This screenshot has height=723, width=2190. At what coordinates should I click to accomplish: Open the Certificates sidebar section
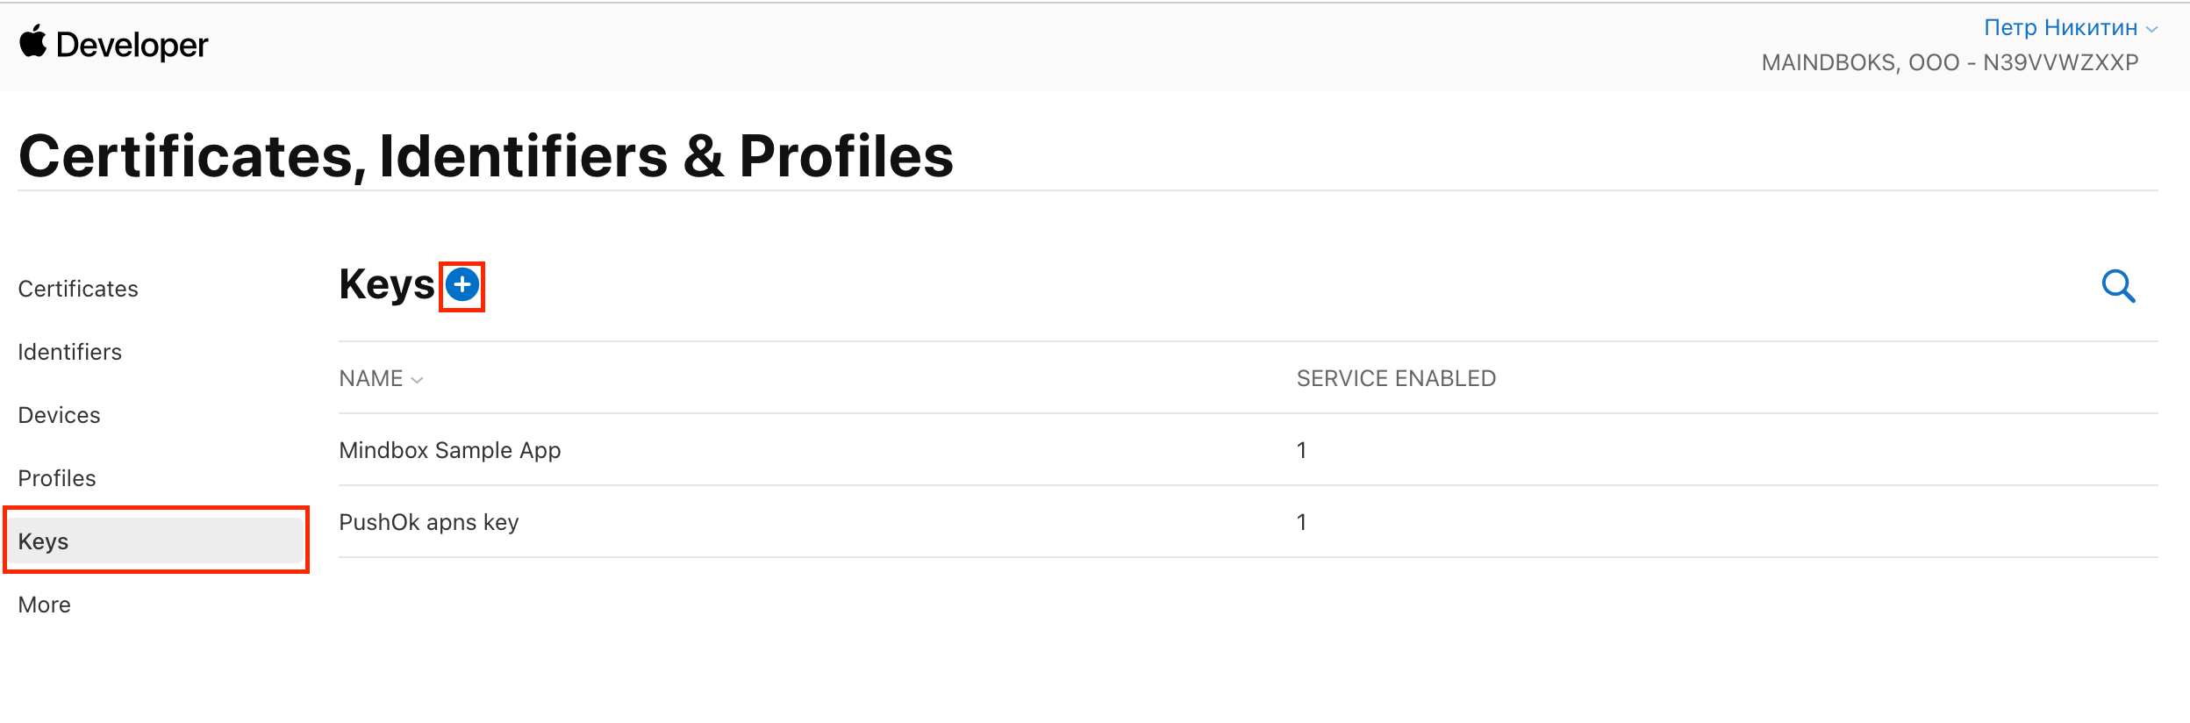click(78, 289)
